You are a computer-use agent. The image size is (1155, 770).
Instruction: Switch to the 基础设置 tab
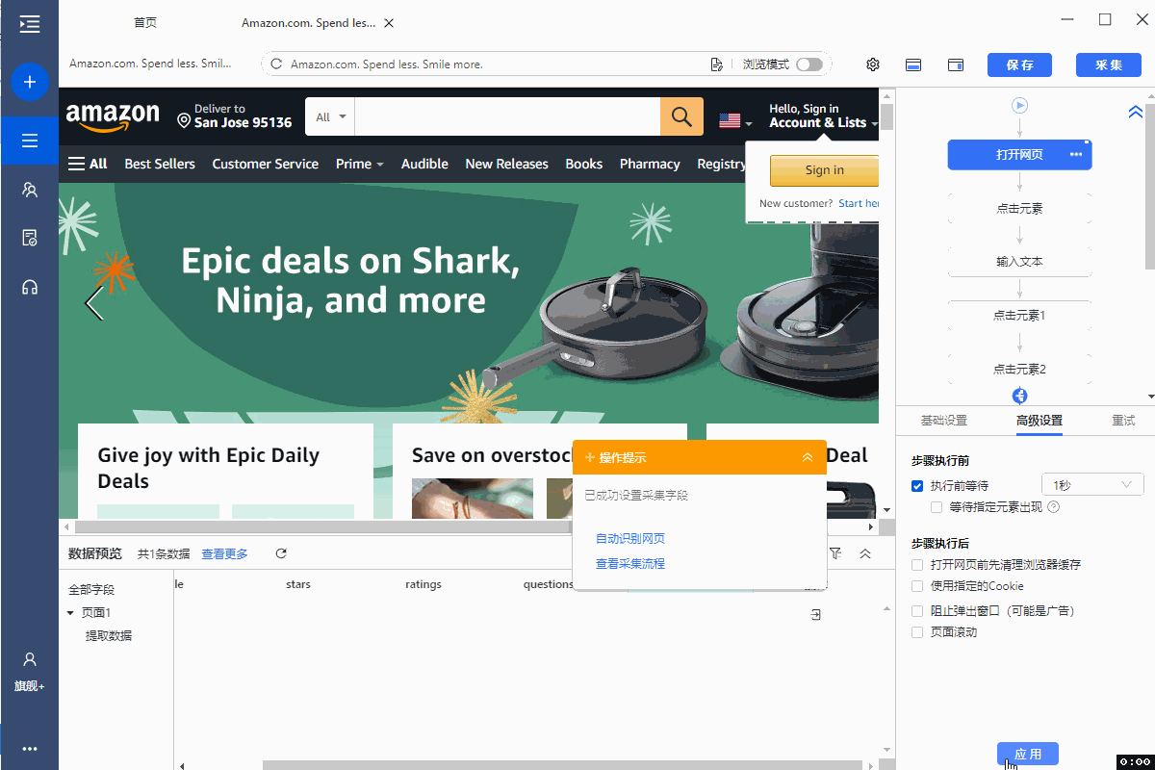944,421
